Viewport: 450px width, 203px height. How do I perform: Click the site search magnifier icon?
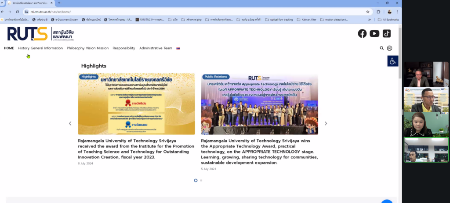coord(382,48)
